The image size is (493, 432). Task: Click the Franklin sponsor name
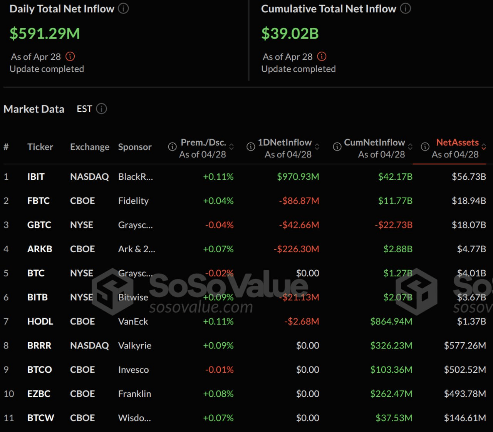pos(134,394)
